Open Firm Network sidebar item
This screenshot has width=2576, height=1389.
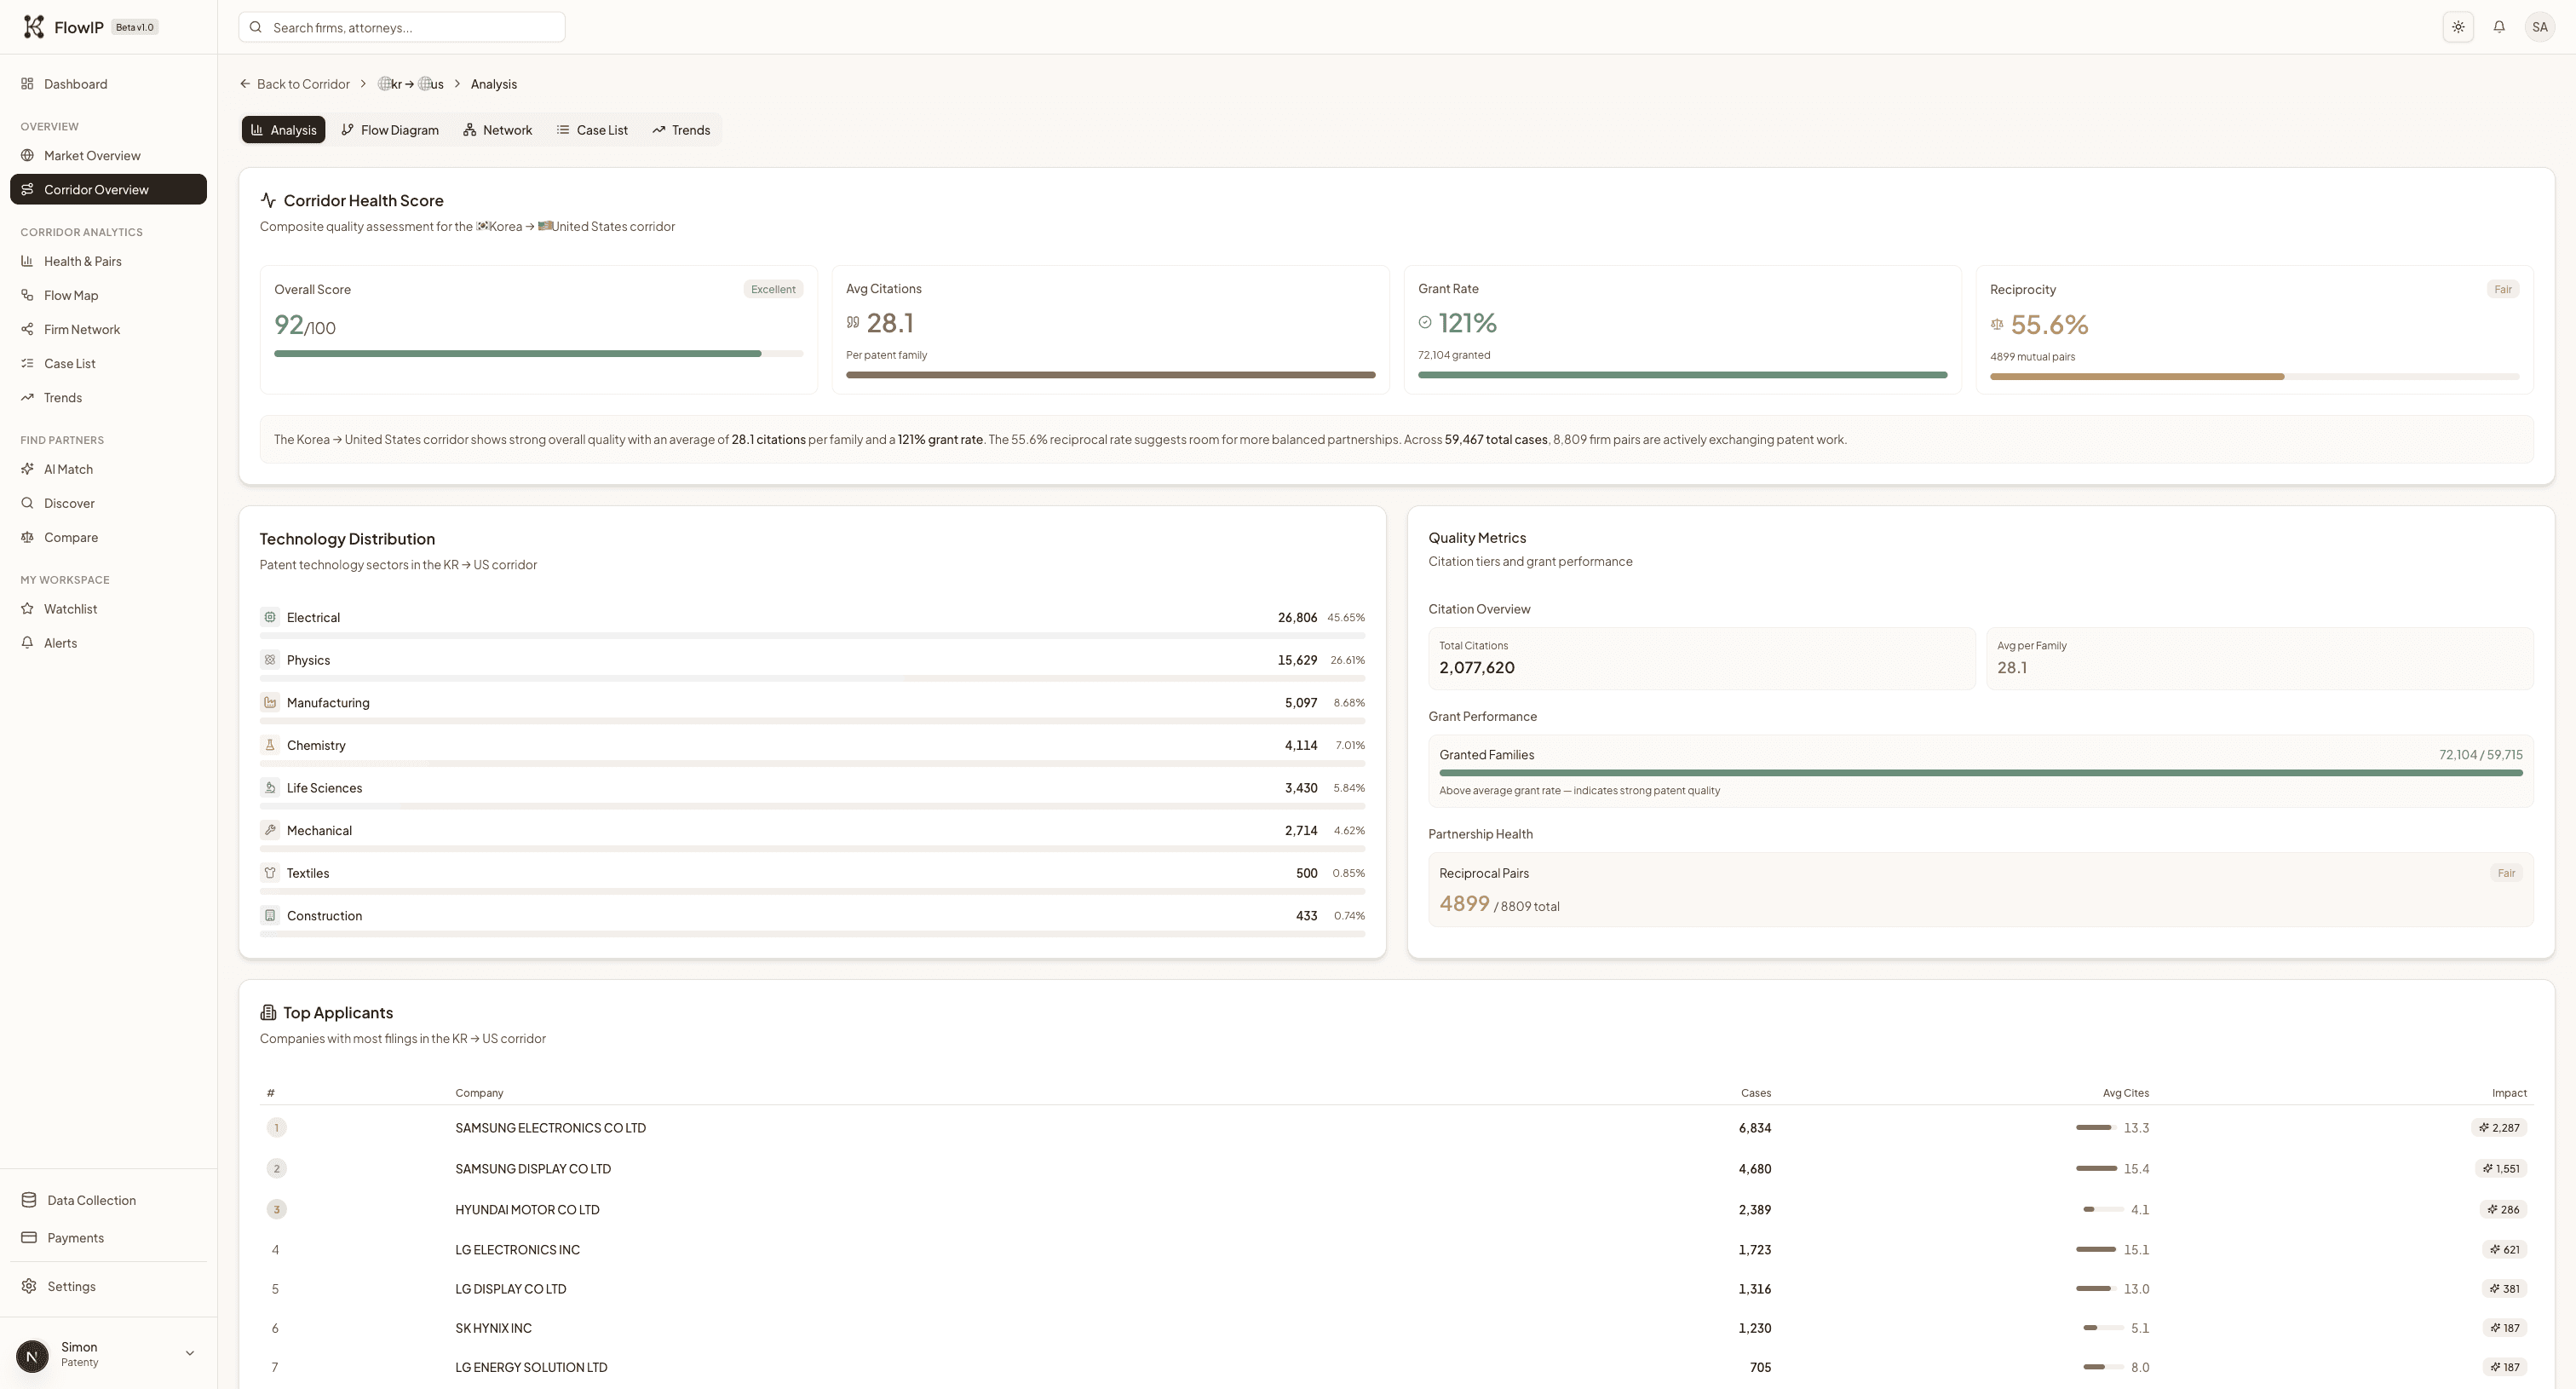point(81,329)
